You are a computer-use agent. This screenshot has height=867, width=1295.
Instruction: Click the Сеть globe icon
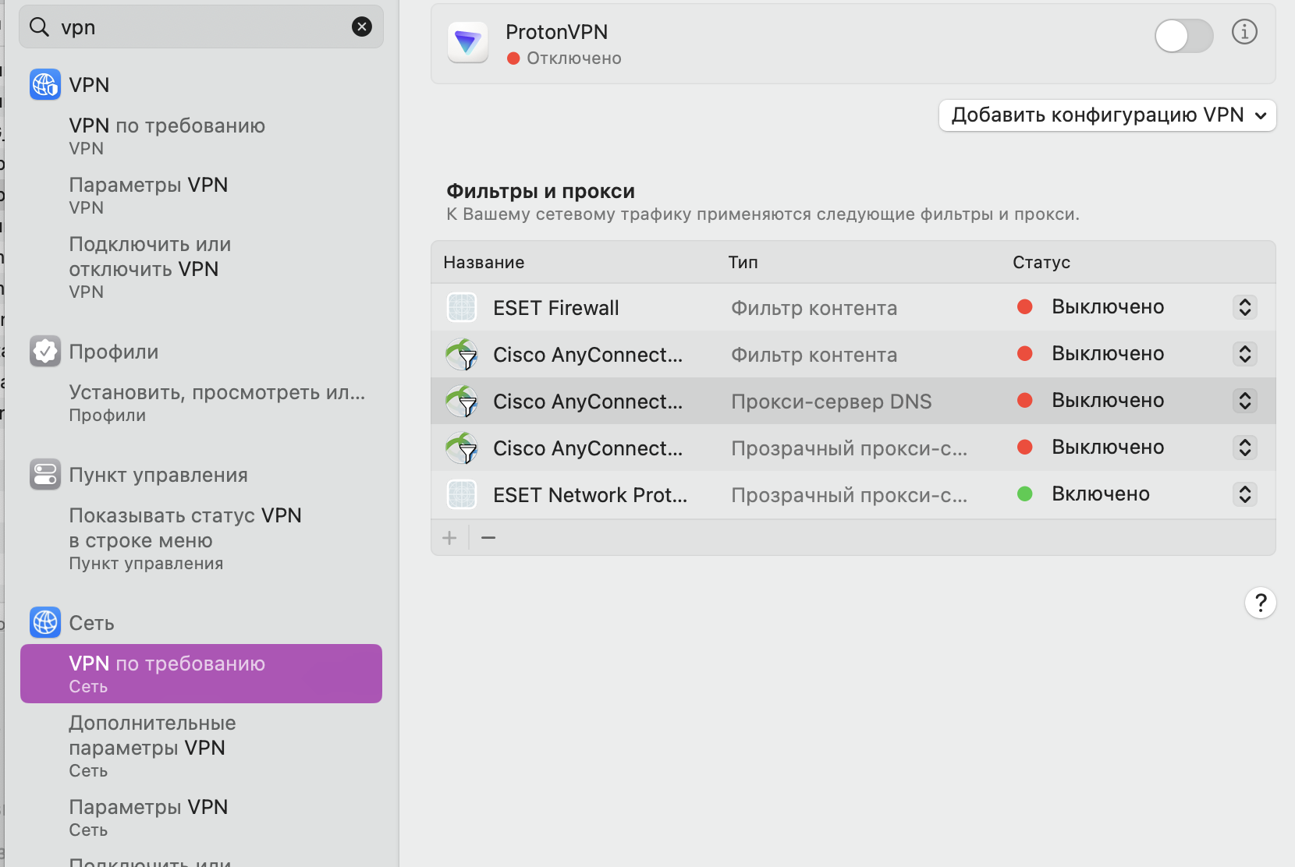[45, 622]
